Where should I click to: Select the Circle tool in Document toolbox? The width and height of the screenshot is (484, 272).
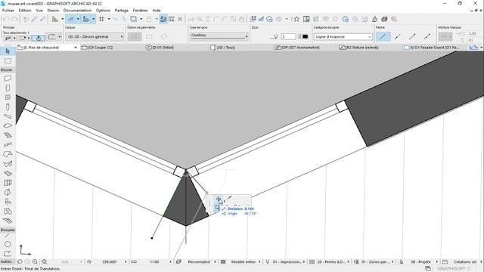8,244
